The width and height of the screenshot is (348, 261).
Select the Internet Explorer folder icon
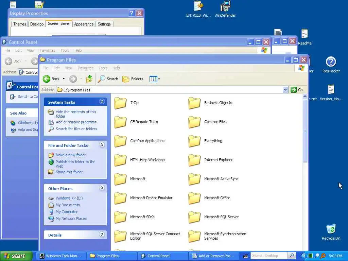pyautogui.click(x=194, y=160)
